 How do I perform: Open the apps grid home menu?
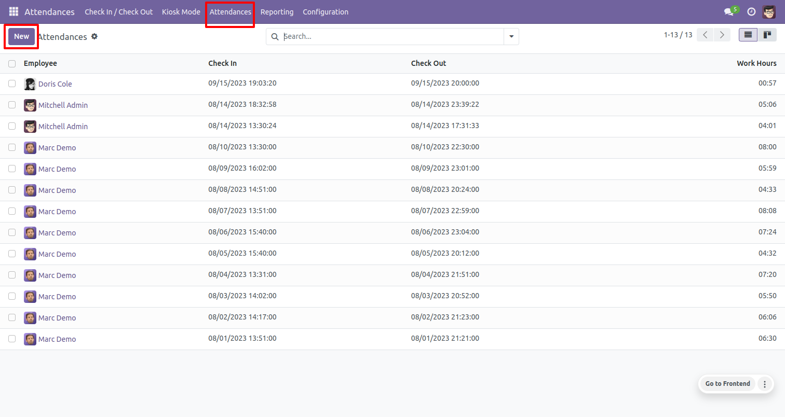pyautogui.click(x=13, y=11)
